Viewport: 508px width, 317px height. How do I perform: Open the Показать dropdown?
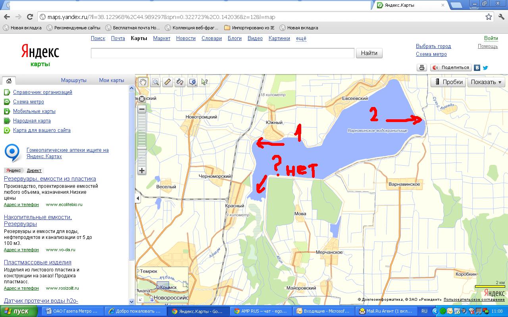pos(486,82)
